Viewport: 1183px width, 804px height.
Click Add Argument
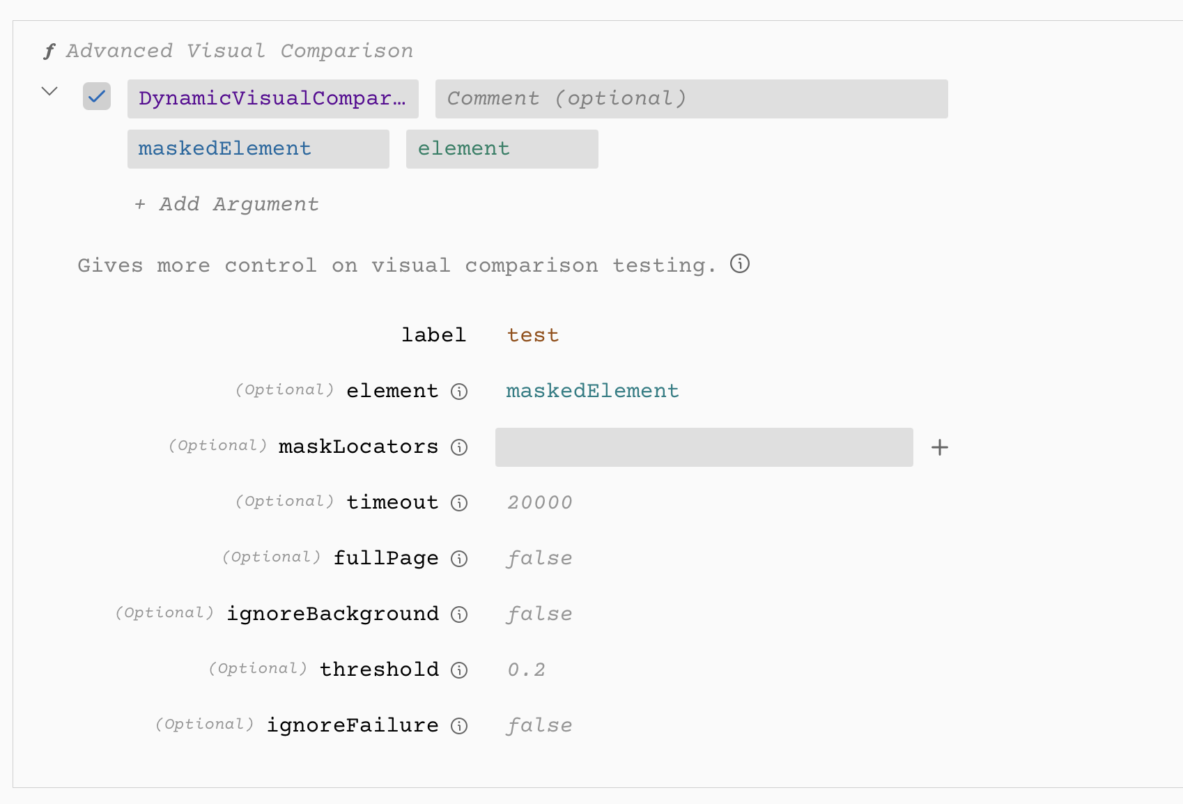point(226,203)
